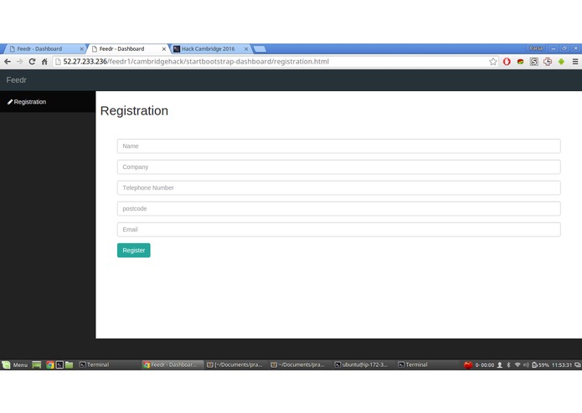Screen dimensions: 582x413
Task: Focus the Name input field
Action: pyautogui.click(x=339, y=146)
